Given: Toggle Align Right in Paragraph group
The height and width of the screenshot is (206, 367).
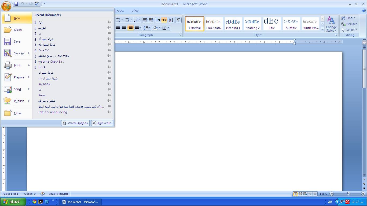Looking at the screenshot, I should (x=130, y=28).
